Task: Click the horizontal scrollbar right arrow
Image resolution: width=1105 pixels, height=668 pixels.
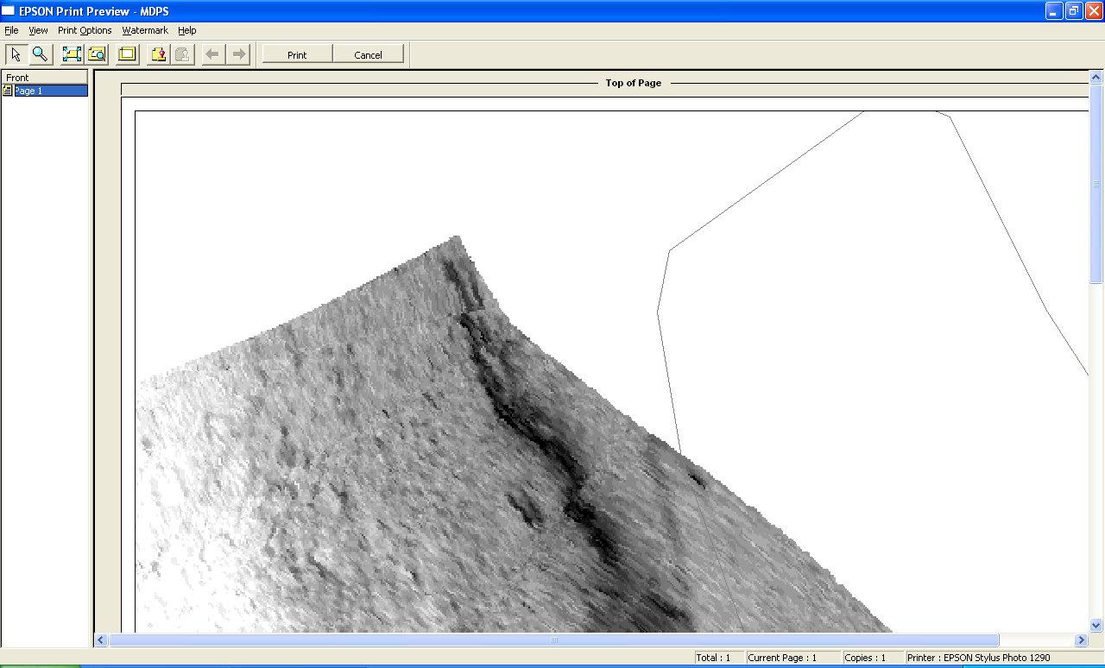Action: [x=1081, y=640]
